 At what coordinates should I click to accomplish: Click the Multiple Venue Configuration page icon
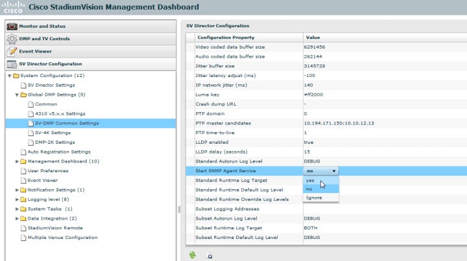point(23,238)
